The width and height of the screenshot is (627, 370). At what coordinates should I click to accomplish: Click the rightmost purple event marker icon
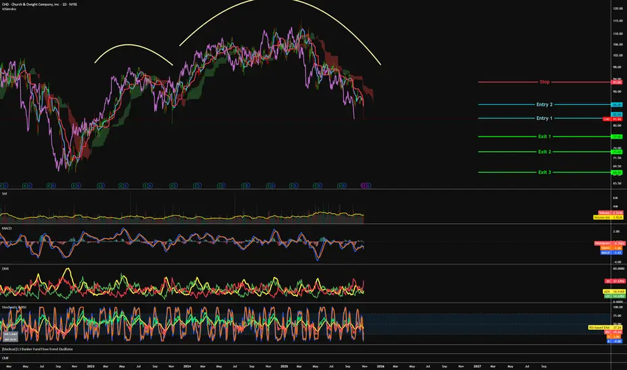click(365, 184)
